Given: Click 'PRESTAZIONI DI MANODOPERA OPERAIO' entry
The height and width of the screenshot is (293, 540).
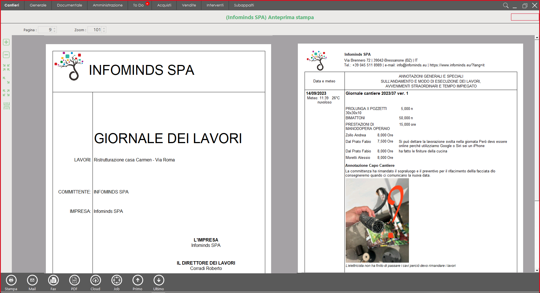Looking at the screenshot, I should 368,127.
